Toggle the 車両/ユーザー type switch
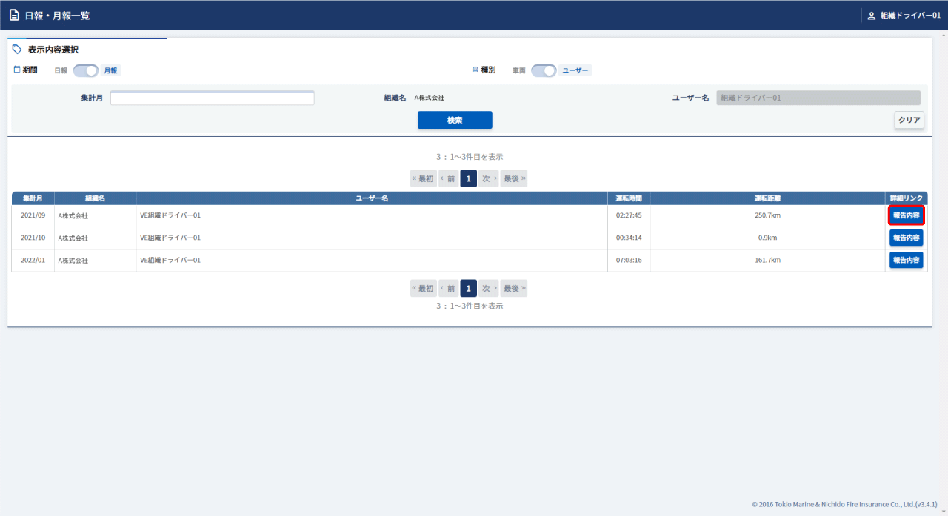948x516 pixels. (x=544, y=70)
